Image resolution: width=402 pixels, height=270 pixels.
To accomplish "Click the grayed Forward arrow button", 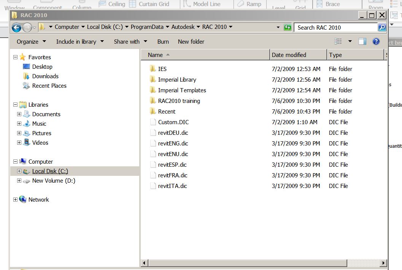I will coord(27,27).
